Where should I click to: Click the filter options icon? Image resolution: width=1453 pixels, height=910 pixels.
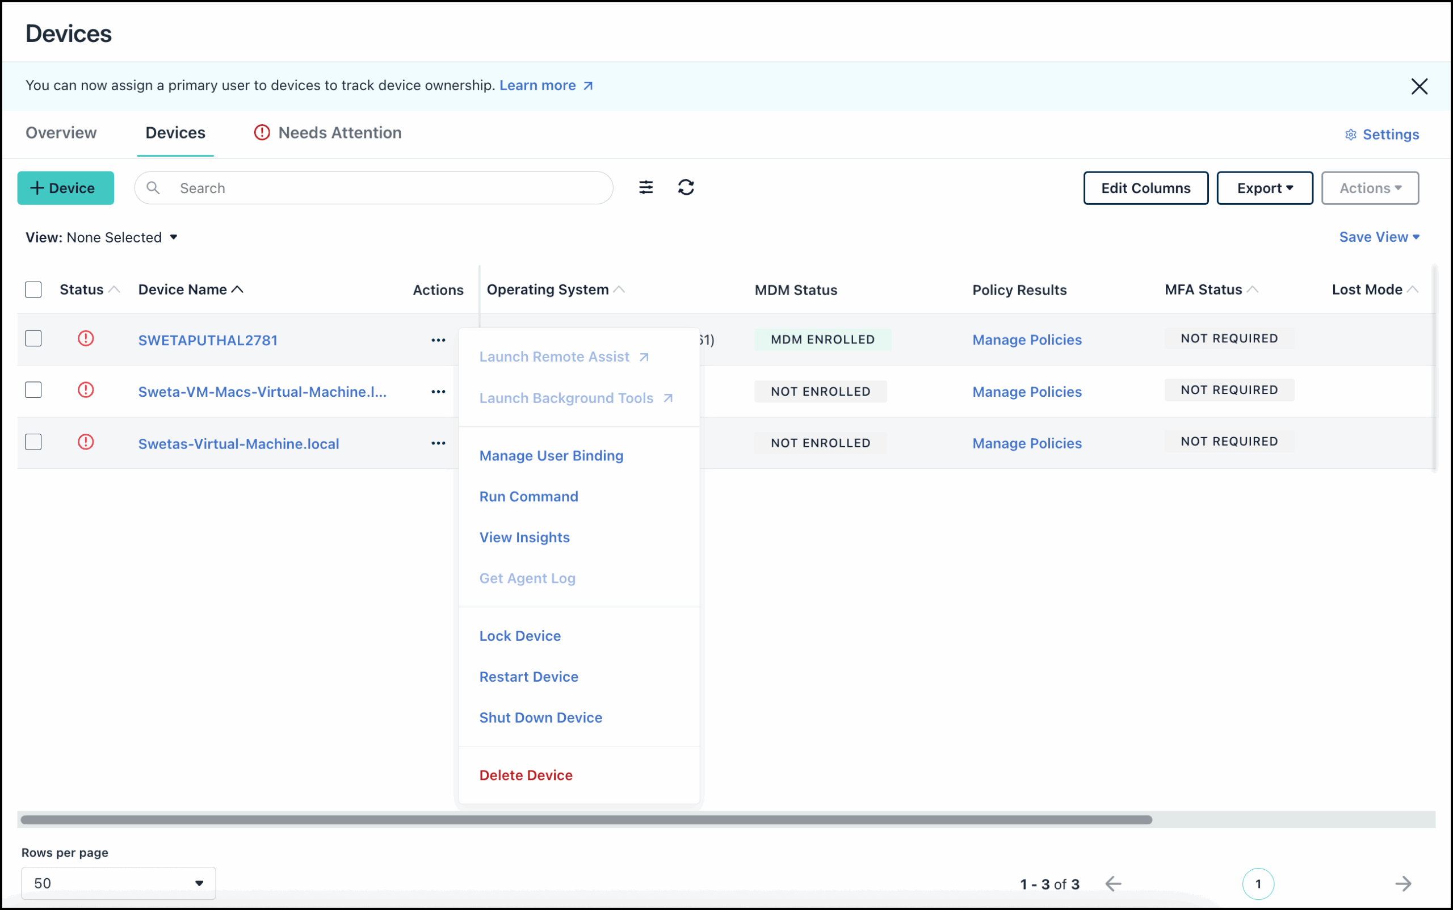[645, 188]
